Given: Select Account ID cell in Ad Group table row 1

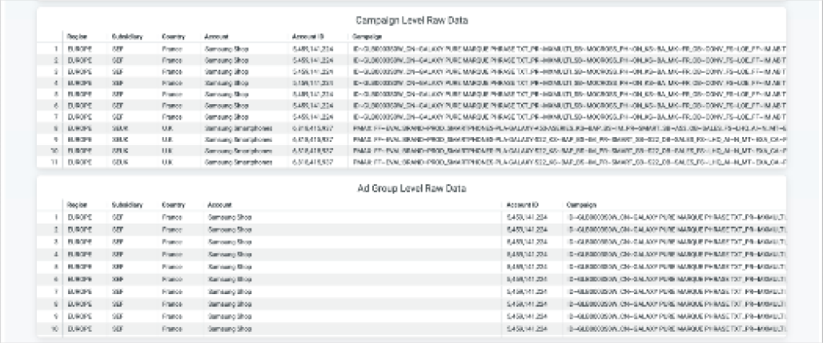Looking at the screenshot, I should [x=528, y=217].
